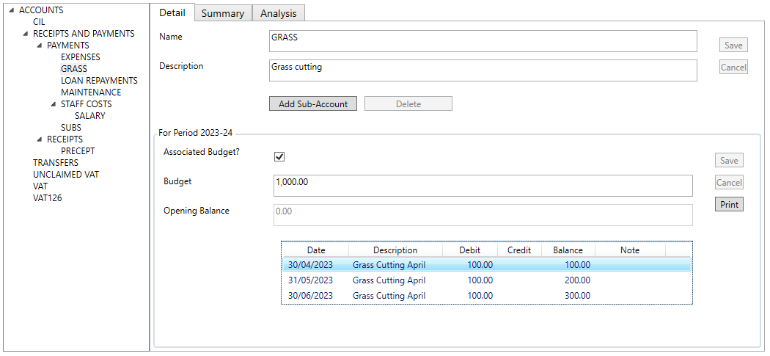Select the ACCOUNTS root label
This screenshot has width=770, height=356.
pos(41,10)
